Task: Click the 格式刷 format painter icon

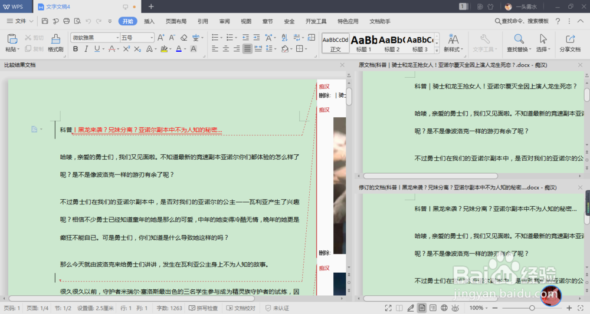Action: (55, 39)
